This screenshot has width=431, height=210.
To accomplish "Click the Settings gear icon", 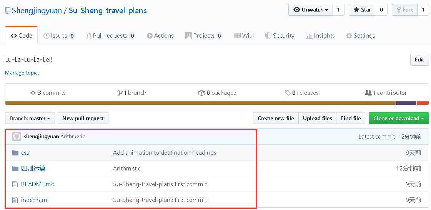I will (x=349, y=36).
